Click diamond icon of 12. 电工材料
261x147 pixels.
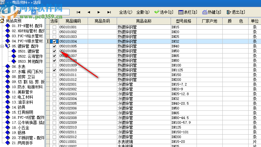pos(8,97)
